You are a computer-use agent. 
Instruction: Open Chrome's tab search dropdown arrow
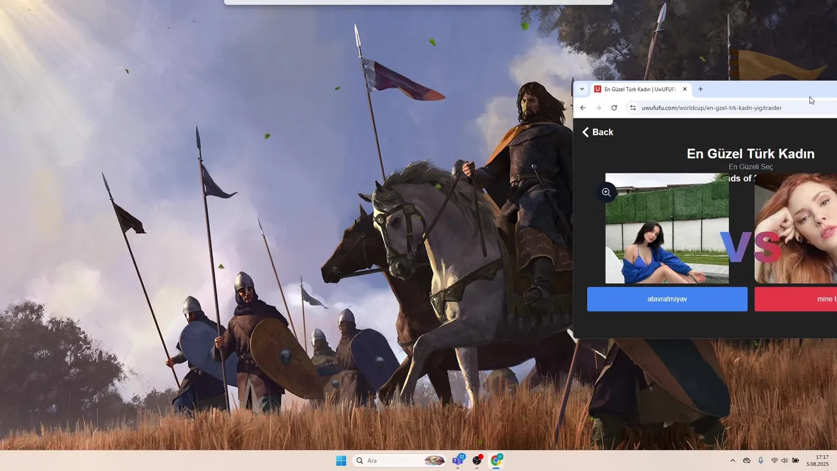(x=582, y=89)
